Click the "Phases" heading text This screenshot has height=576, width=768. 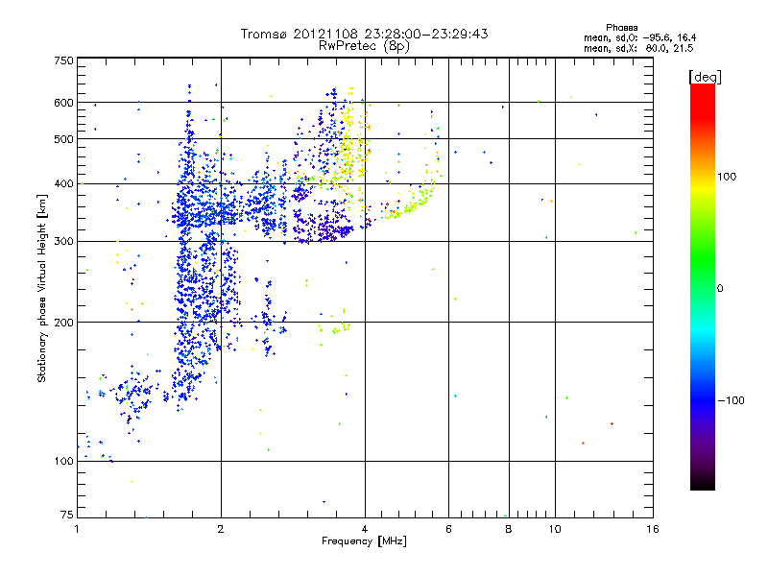[621, 28]
